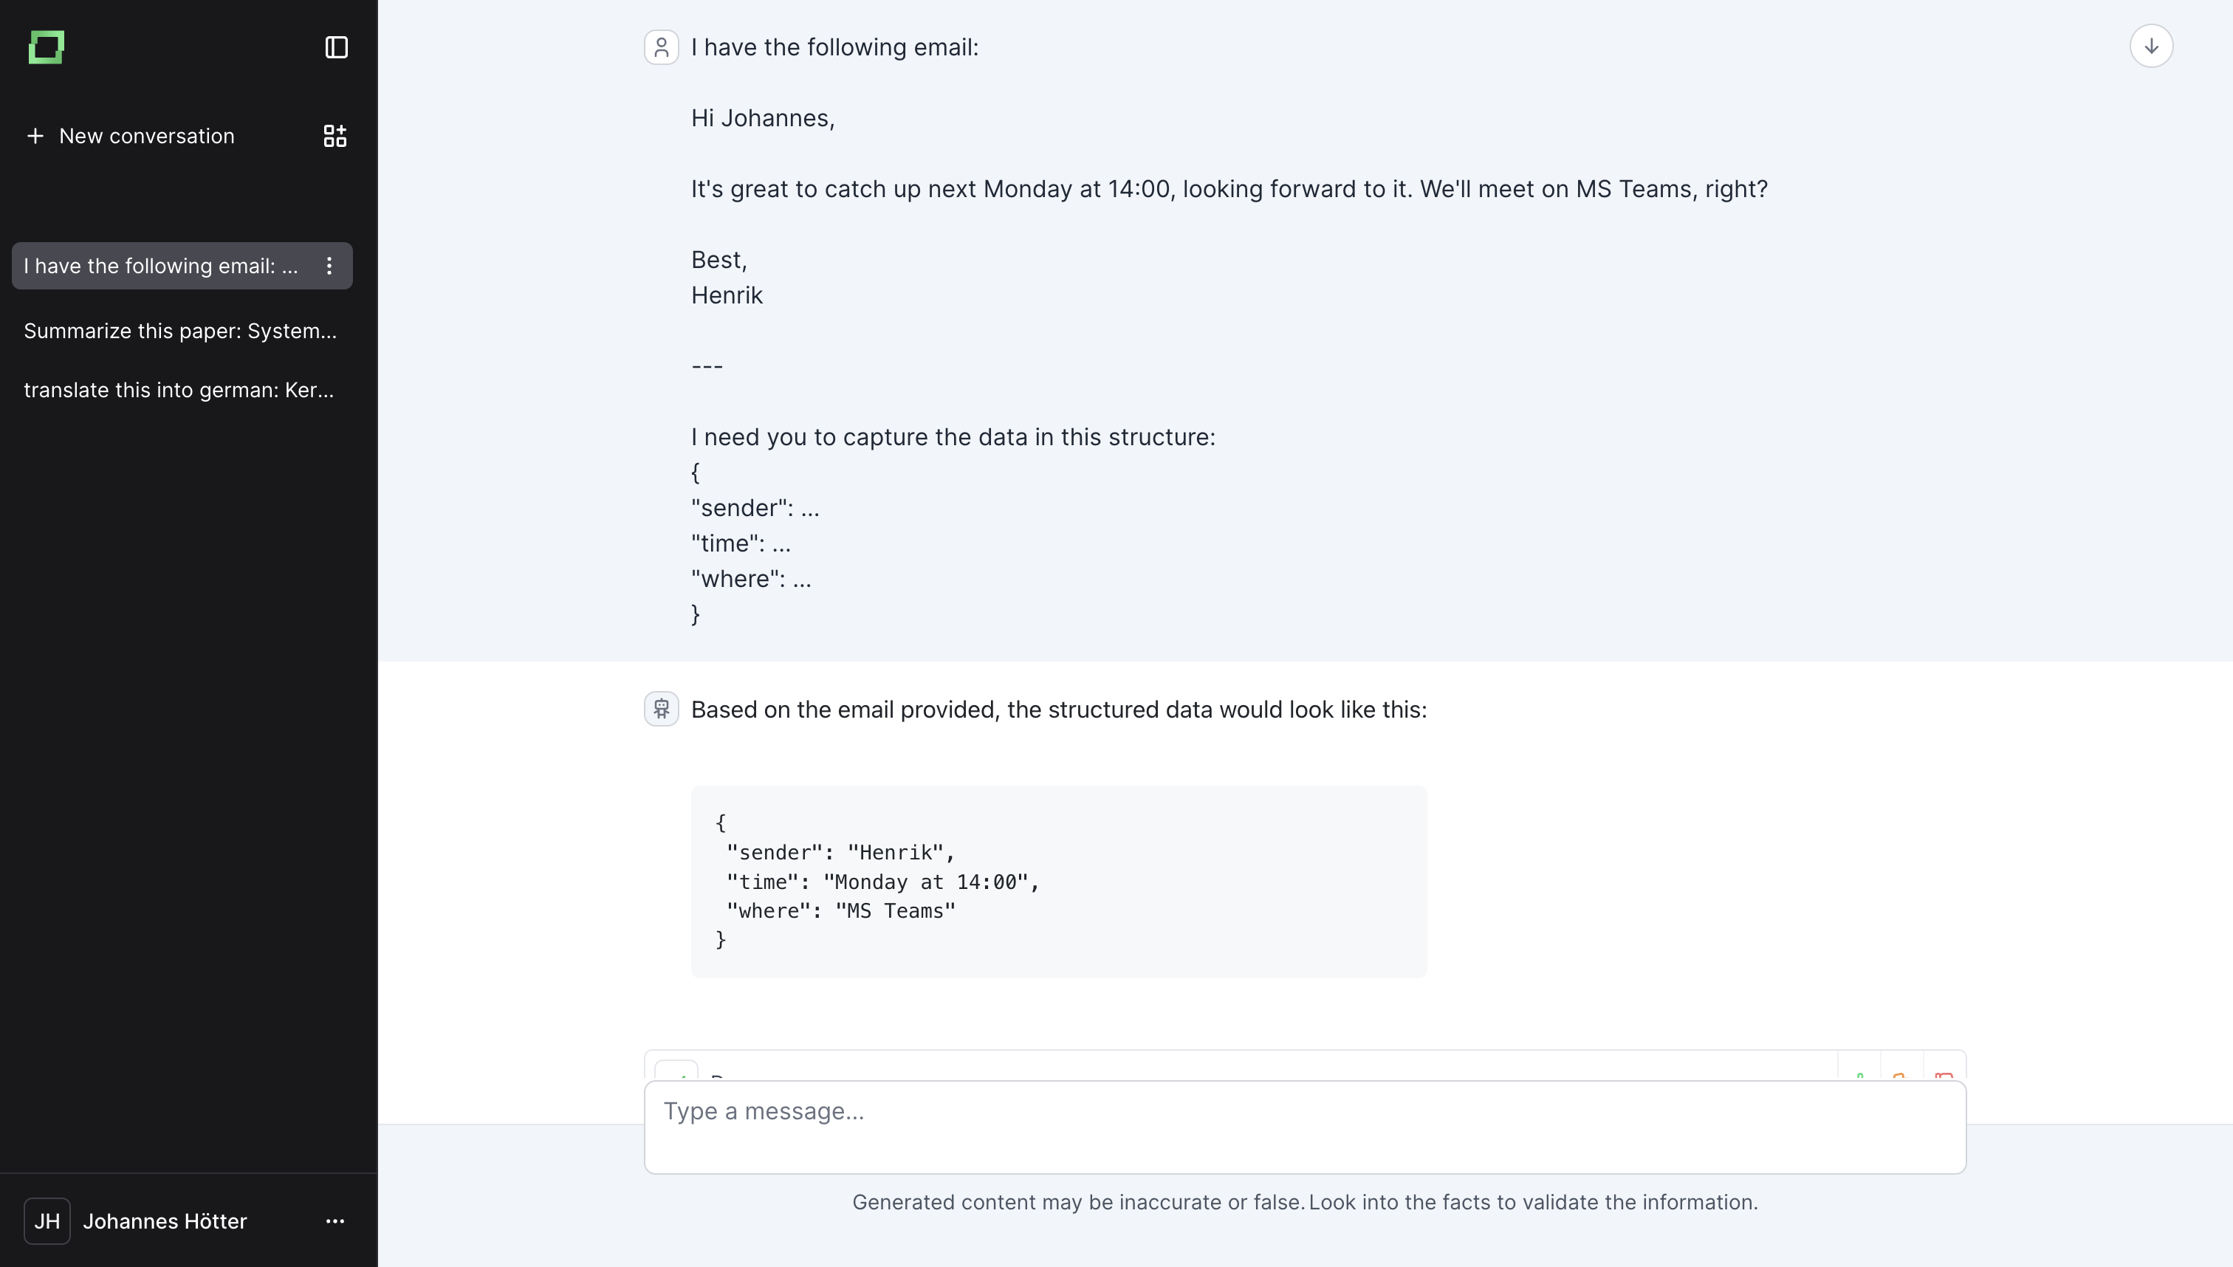Image resolution: width=2233 pixels, height=1267 pixels.
Task: Toggle the red negative feedback rating
Action: 1944,1077
